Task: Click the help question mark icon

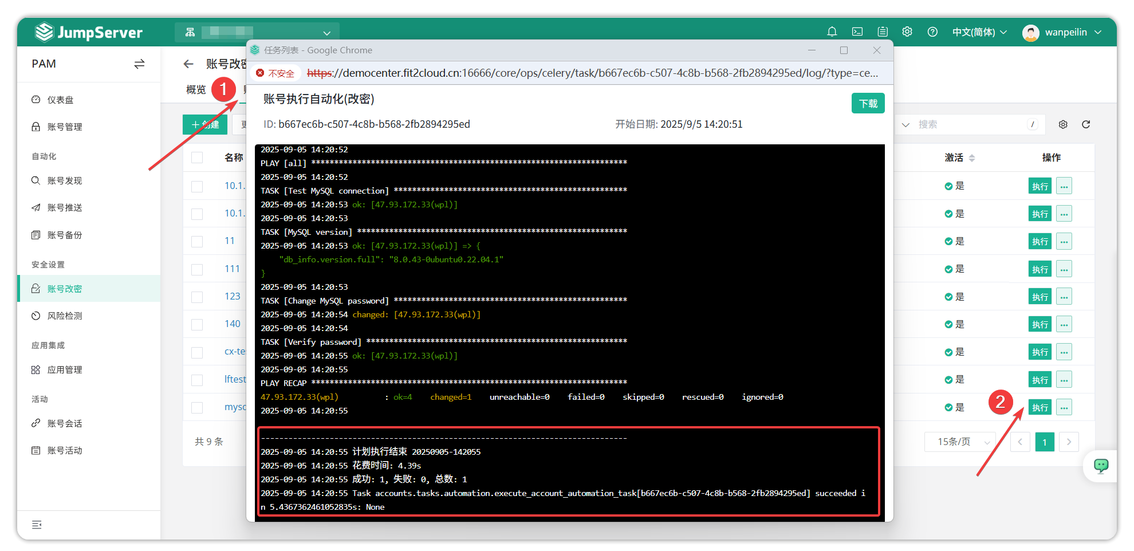Action: click(932, 32)
